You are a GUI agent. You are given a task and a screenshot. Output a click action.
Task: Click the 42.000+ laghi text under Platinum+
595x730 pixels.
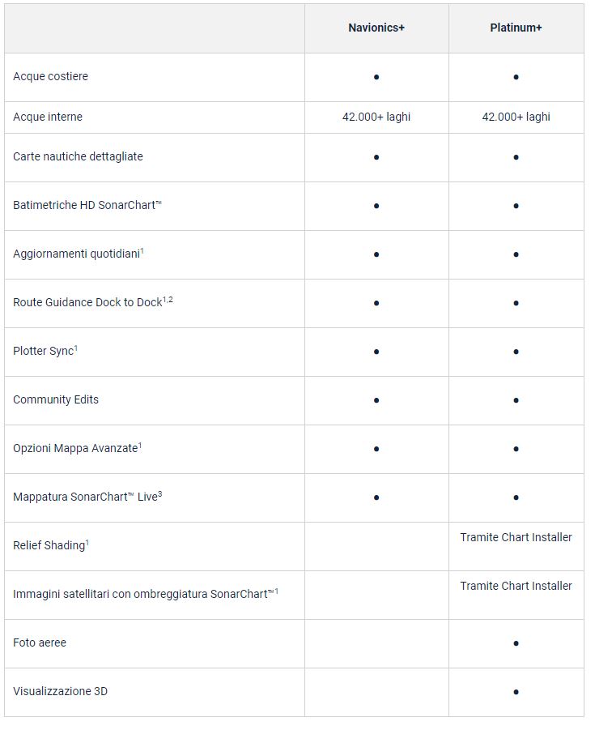point(516,117)
